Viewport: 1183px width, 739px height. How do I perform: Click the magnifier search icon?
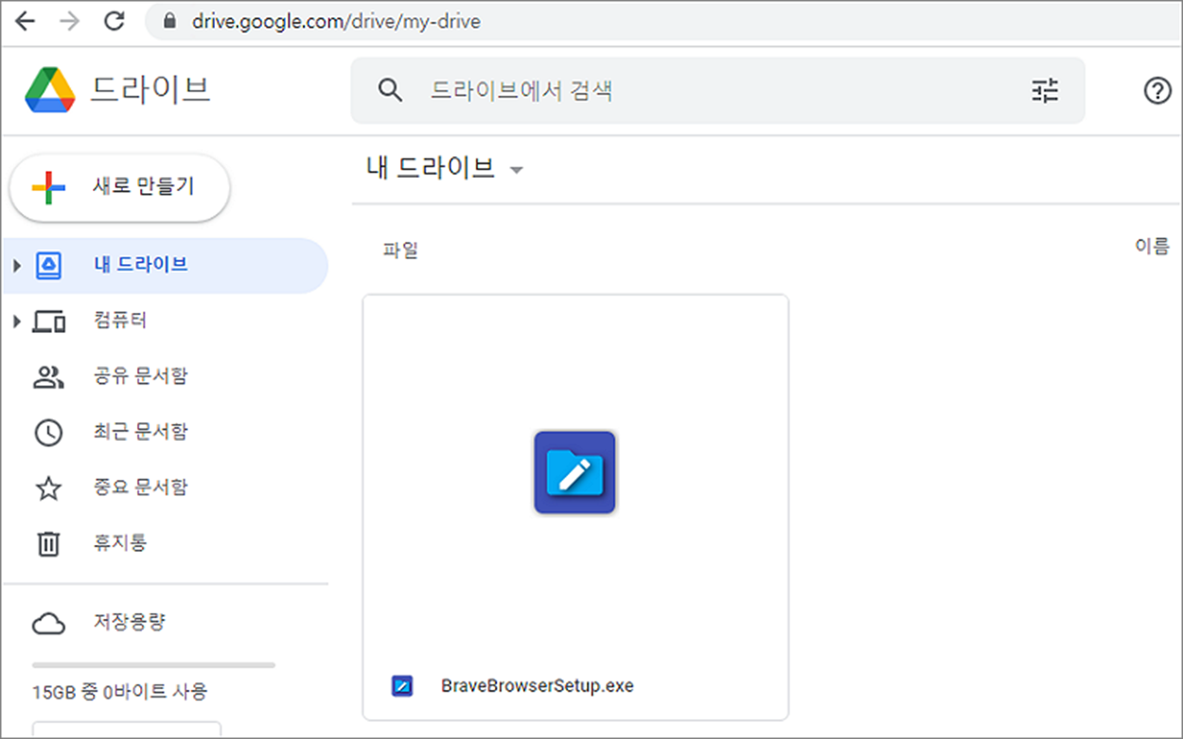390,91
